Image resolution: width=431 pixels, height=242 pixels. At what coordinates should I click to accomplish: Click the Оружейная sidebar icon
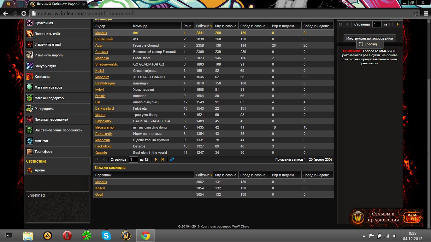point(30,23)
